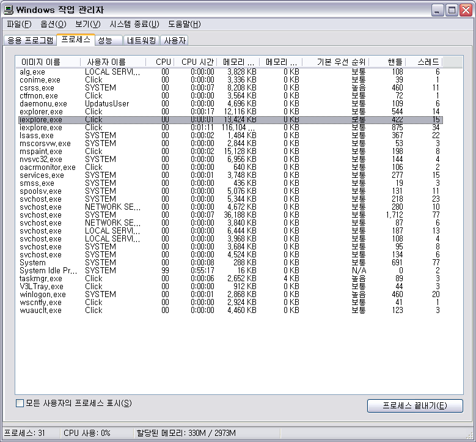Open the 옵션(O) menu
Viewport: 476px width, 442px height.
53,24
